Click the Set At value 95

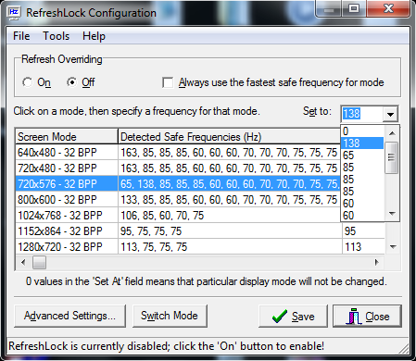pyautogui.click(x=363, y=231)
